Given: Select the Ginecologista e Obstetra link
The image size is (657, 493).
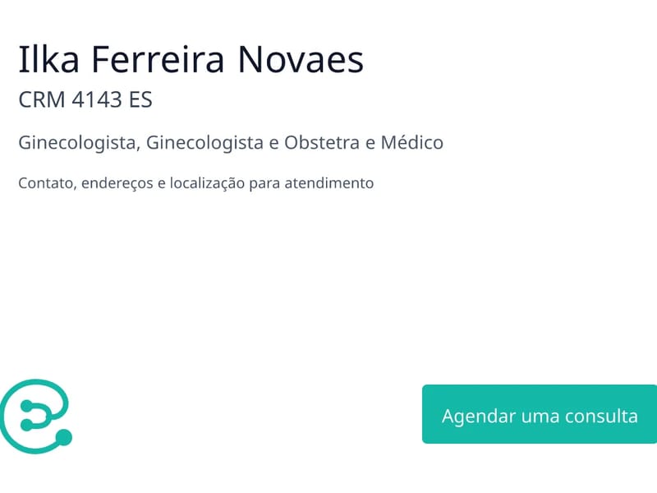Looking at the screenshot, I should [x=263, y=142].
